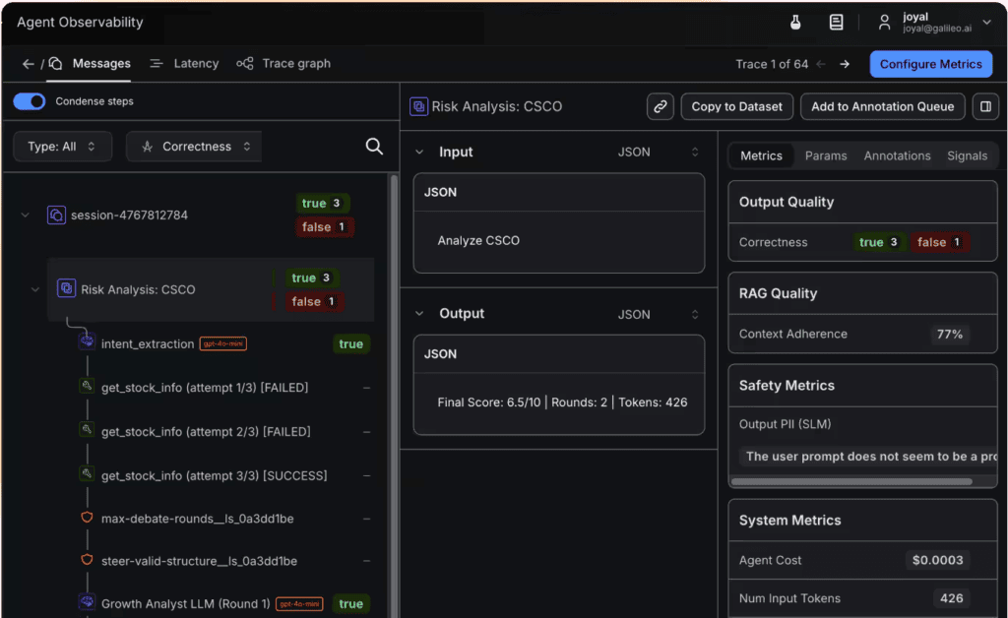The image size is (1008, 618).
Task: Open the documentation page icon in header
Action: coord(836,23)
